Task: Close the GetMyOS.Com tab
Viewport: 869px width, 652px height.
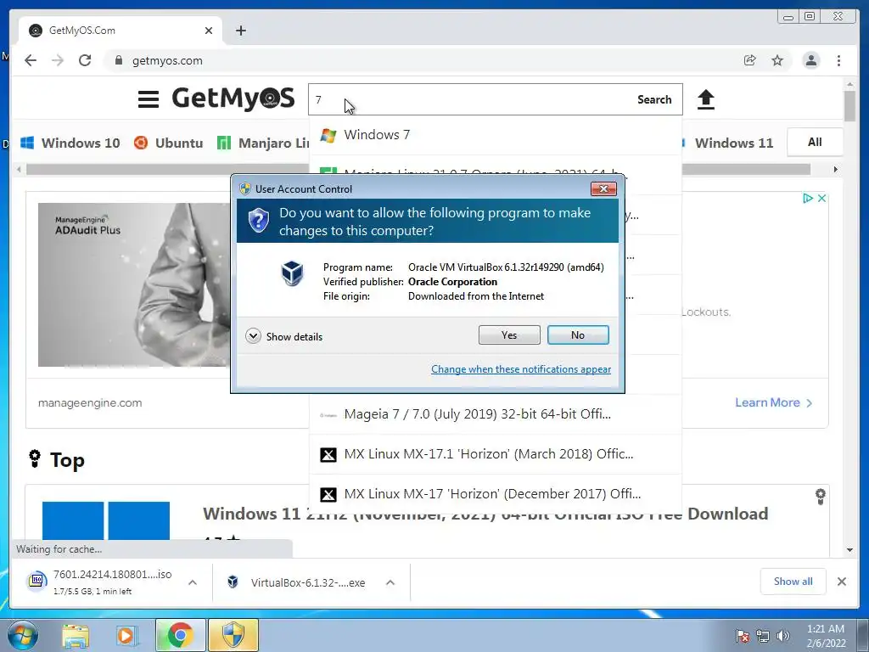Action: coord(209,31)
